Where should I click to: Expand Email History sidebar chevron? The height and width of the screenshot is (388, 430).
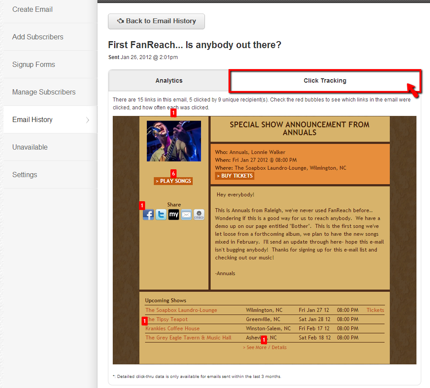[87, 120]
